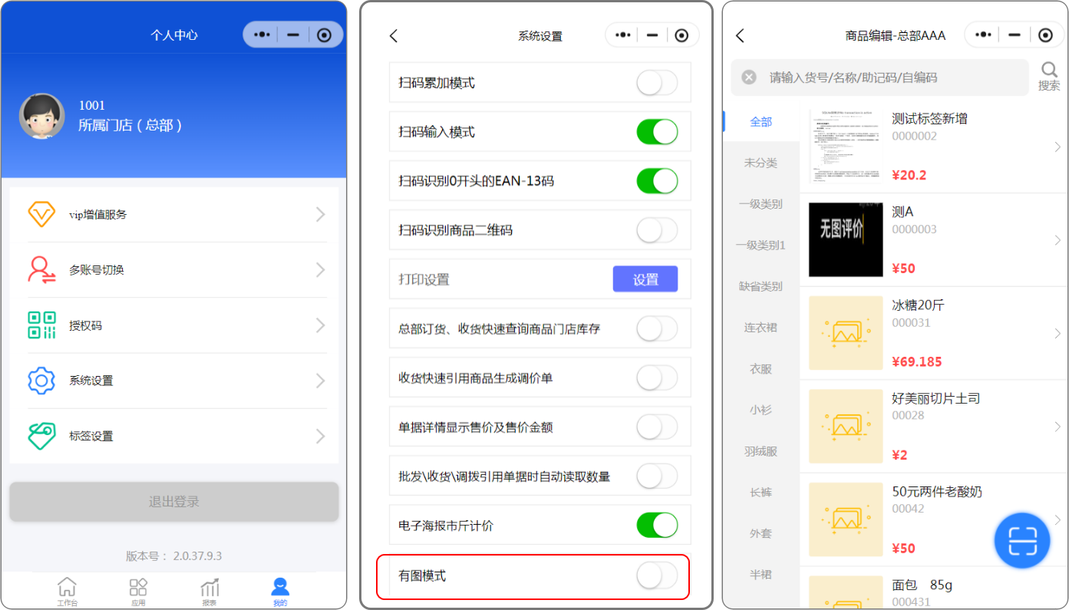1069x610 pixels.
Task: Click the 测A product thumbnail
Action: click(846, 239)
